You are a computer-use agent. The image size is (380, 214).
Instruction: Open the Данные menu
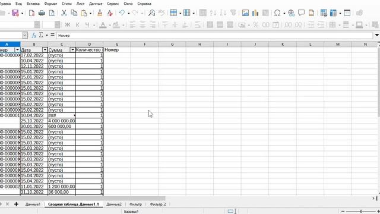[96, 4]
